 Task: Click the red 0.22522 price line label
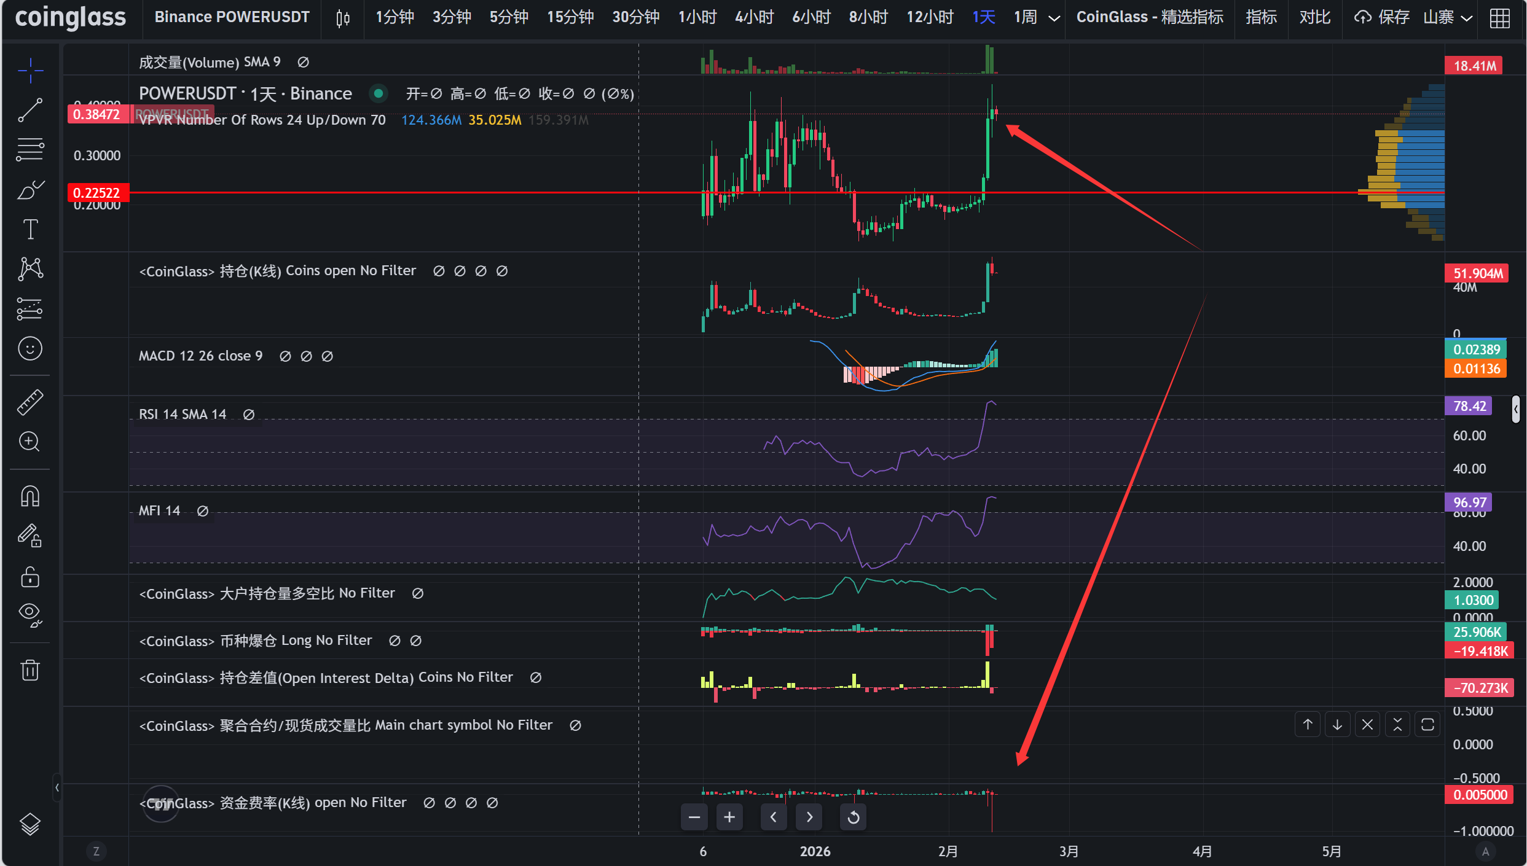coord(96,193)
